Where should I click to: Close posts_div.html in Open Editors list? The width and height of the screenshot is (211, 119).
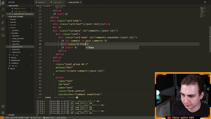tap(10, 14)
